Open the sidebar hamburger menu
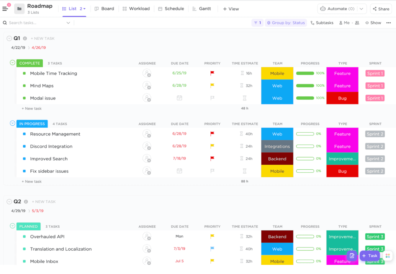The height and width of the screenshot is (274, 396). tap(5, 8)
